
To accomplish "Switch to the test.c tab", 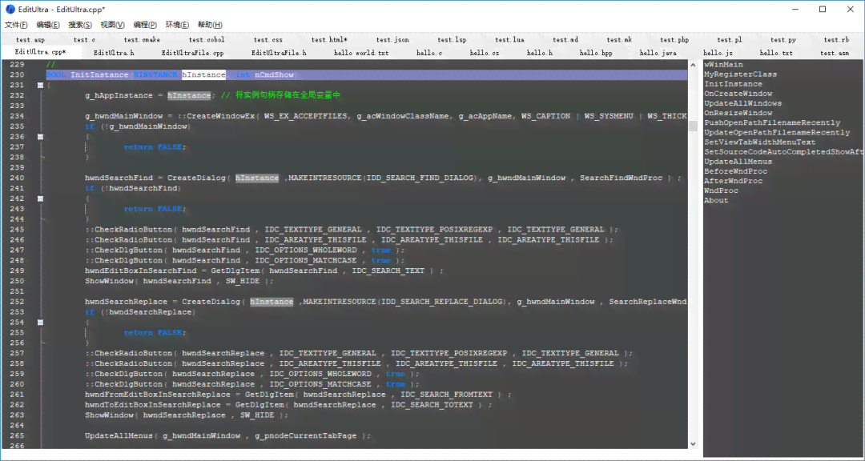I will pos(84,40).
